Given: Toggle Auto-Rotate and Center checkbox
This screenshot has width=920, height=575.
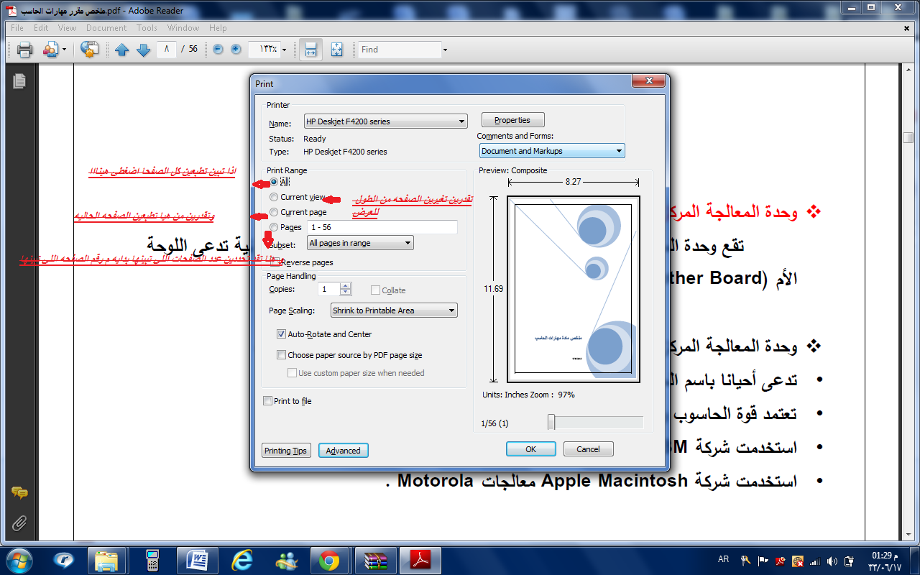Looking at the screenshot, I should coord(281,334).
